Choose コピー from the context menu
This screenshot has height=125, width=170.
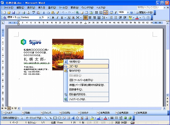pyautogui.click(x=86, y=66)
